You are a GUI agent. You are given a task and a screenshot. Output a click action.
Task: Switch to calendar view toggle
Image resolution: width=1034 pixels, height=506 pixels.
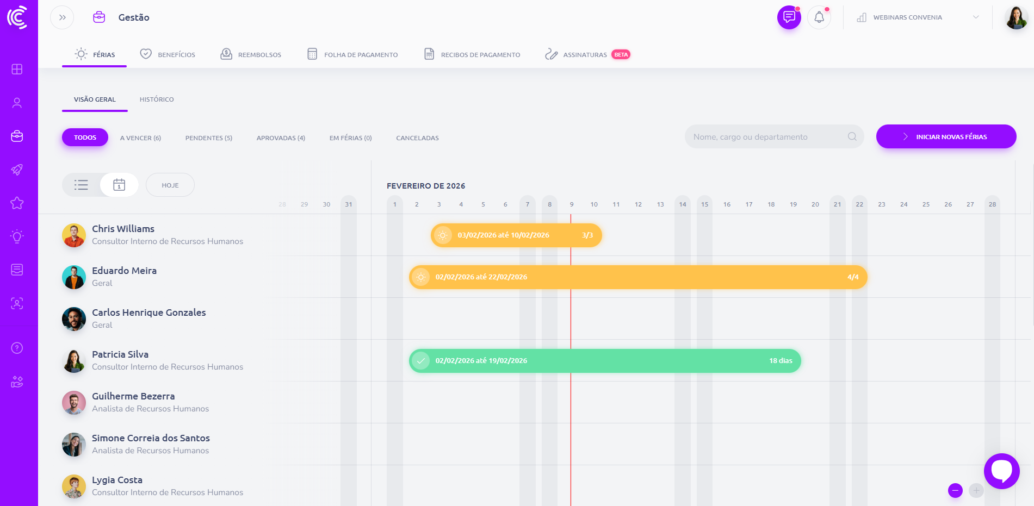pos(119,185)
